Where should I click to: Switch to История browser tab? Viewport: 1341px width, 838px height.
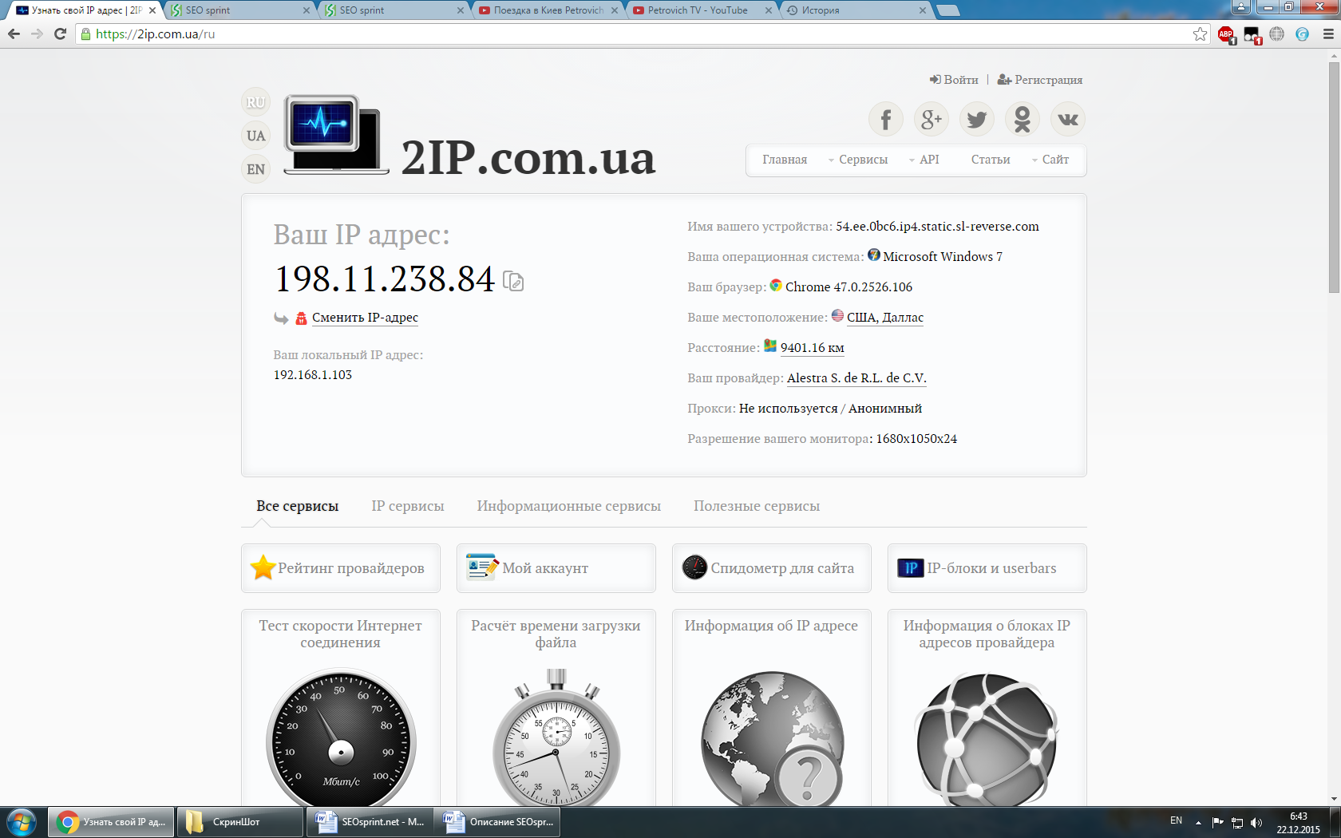(x=856, y=10)
